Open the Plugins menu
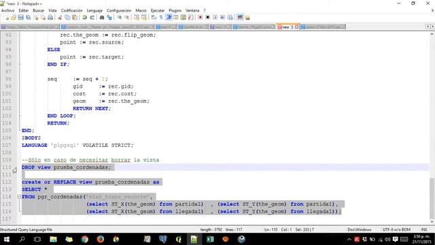Image resolution: width=435 pixels, height=245 pixels. click(x=175, y=11)
